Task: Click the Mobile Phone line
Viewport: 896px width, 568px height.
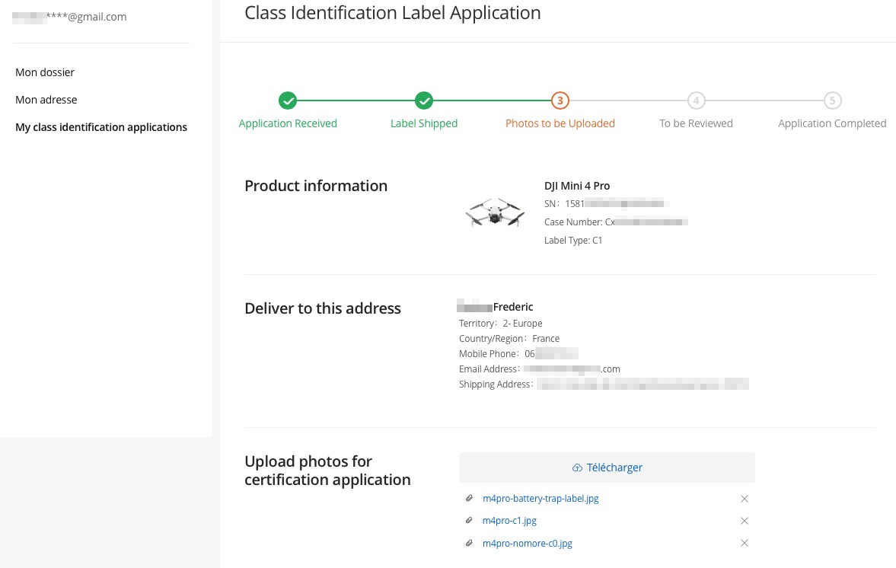Action: pyautogui.click(x=519, y=354)
